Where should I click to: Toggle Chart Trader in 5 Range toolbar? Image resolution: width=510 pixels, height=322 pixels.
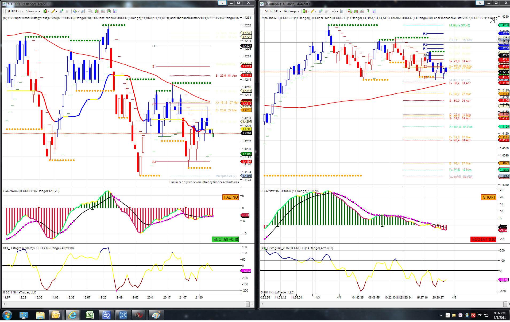(x=90, y=11)
